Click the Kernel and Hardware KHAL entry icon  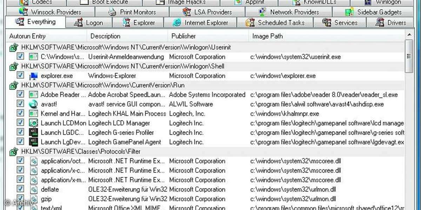tap(33, 114)
